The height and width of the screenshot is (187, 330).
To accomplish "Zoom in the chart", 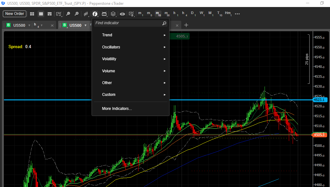I will coord(77,14).
